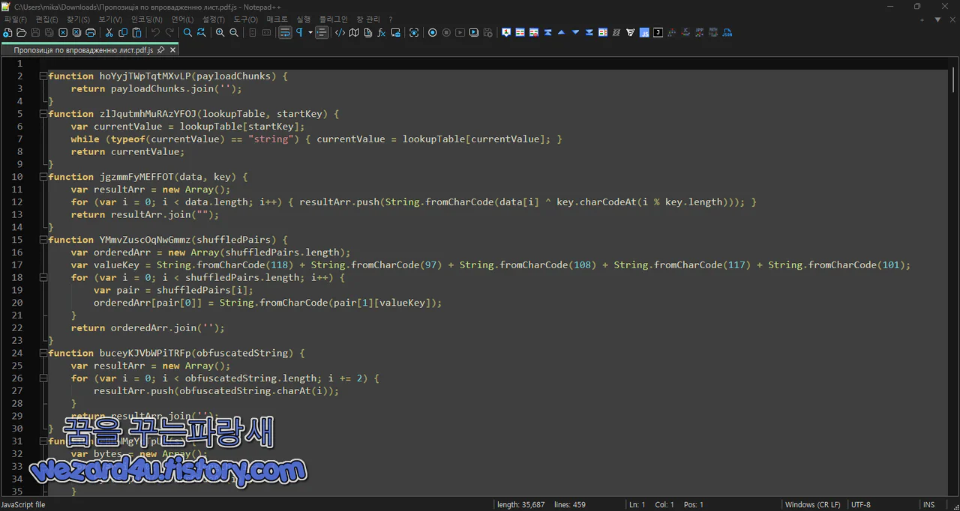The height and width of the screenshot is (511, 960).
Task: Toggle show all characters pilcrow button
Action: click(x=299, y=33)
